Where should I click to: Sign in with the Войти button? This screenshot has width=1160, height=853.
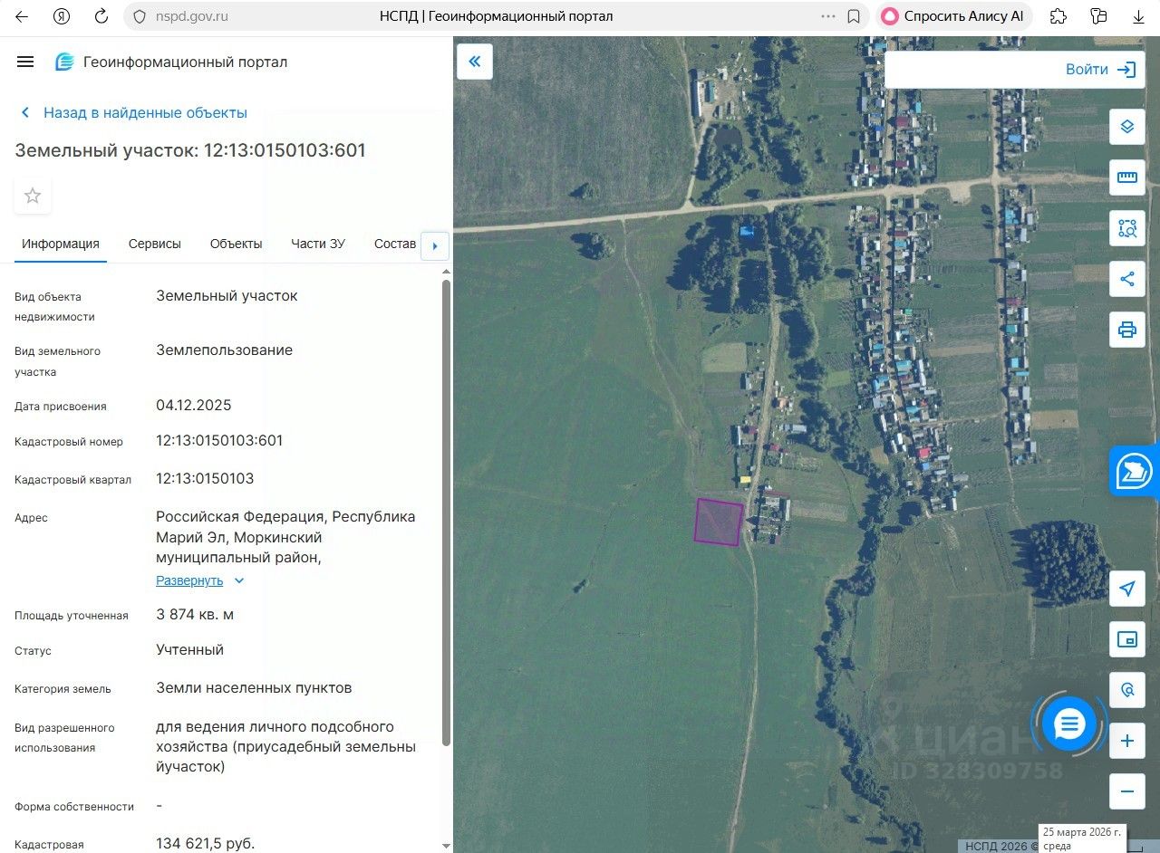coord(1101,70)
